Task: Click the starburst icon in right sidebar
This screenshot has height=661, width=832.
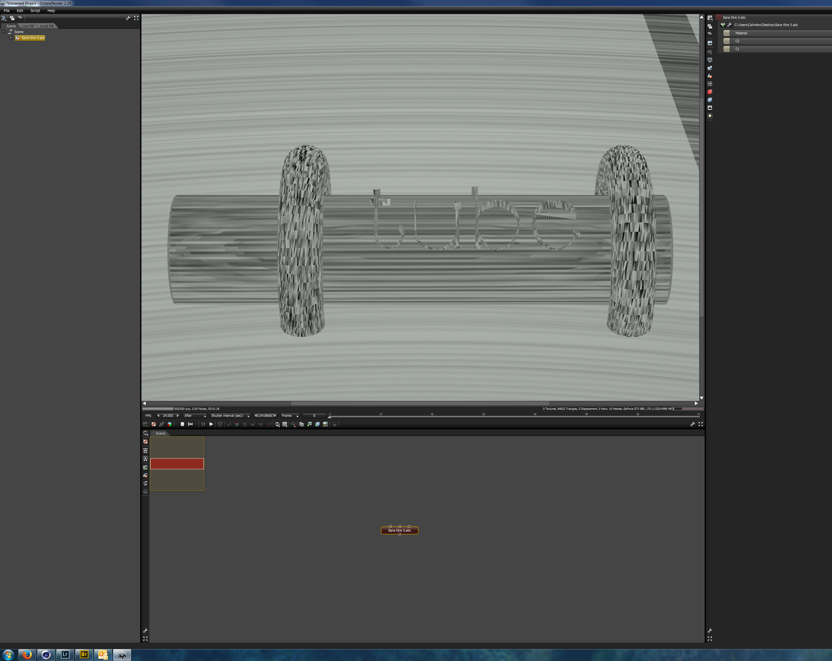Action: tap(710, 116)
